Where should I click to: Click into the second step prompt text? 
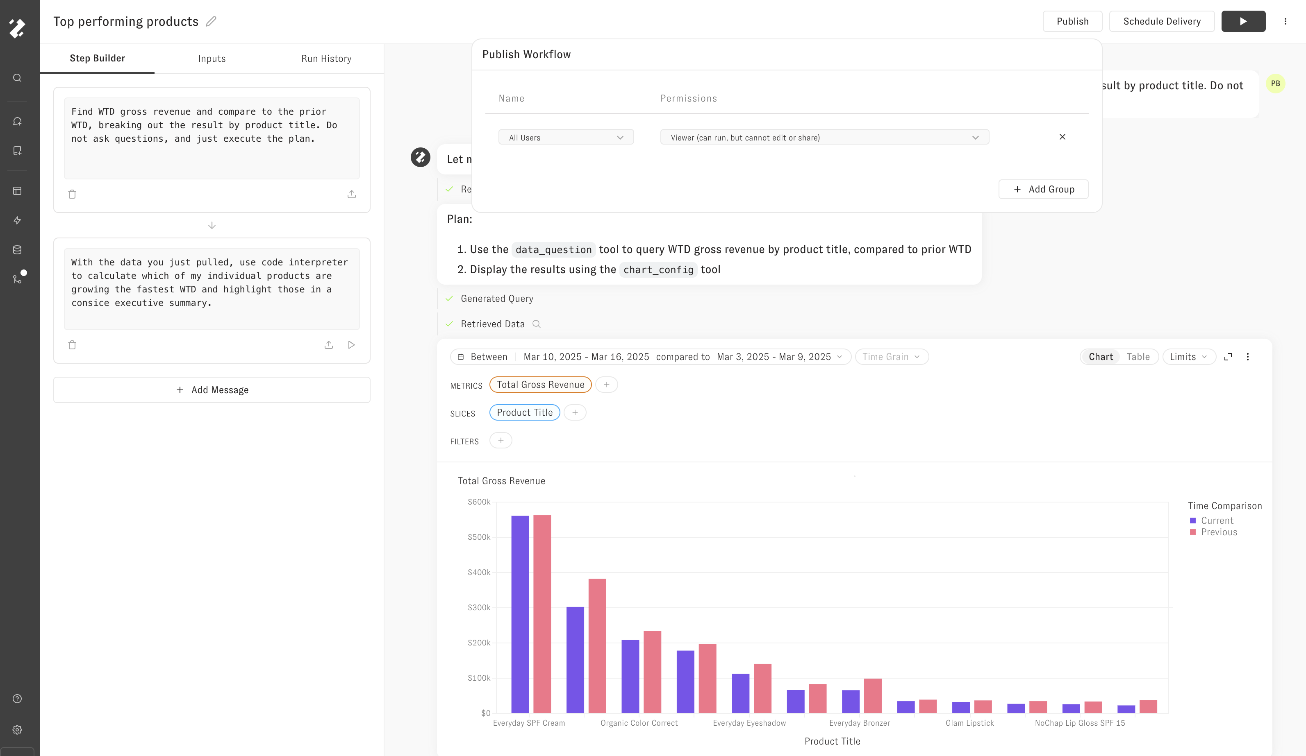(x=212, y=288)
